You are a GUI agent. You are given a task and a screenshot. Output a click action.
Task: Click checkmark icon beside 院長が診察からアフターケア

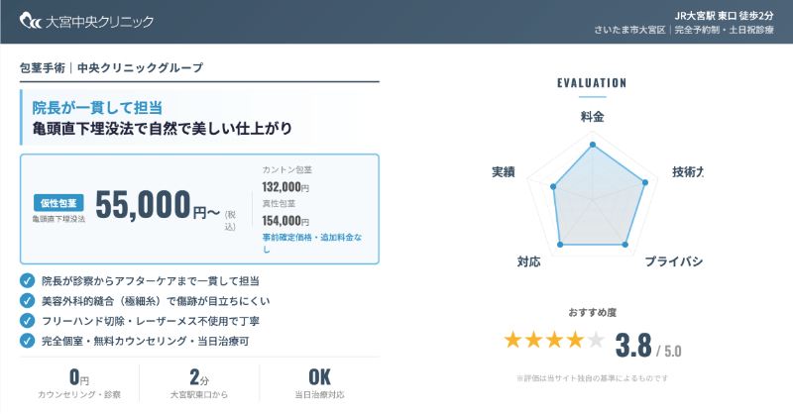(x=27, y=281)
